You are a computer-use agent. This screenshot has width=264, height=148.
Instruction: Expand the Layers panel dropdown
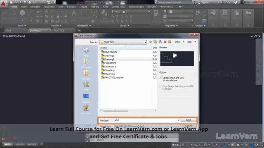pos(125,25)
